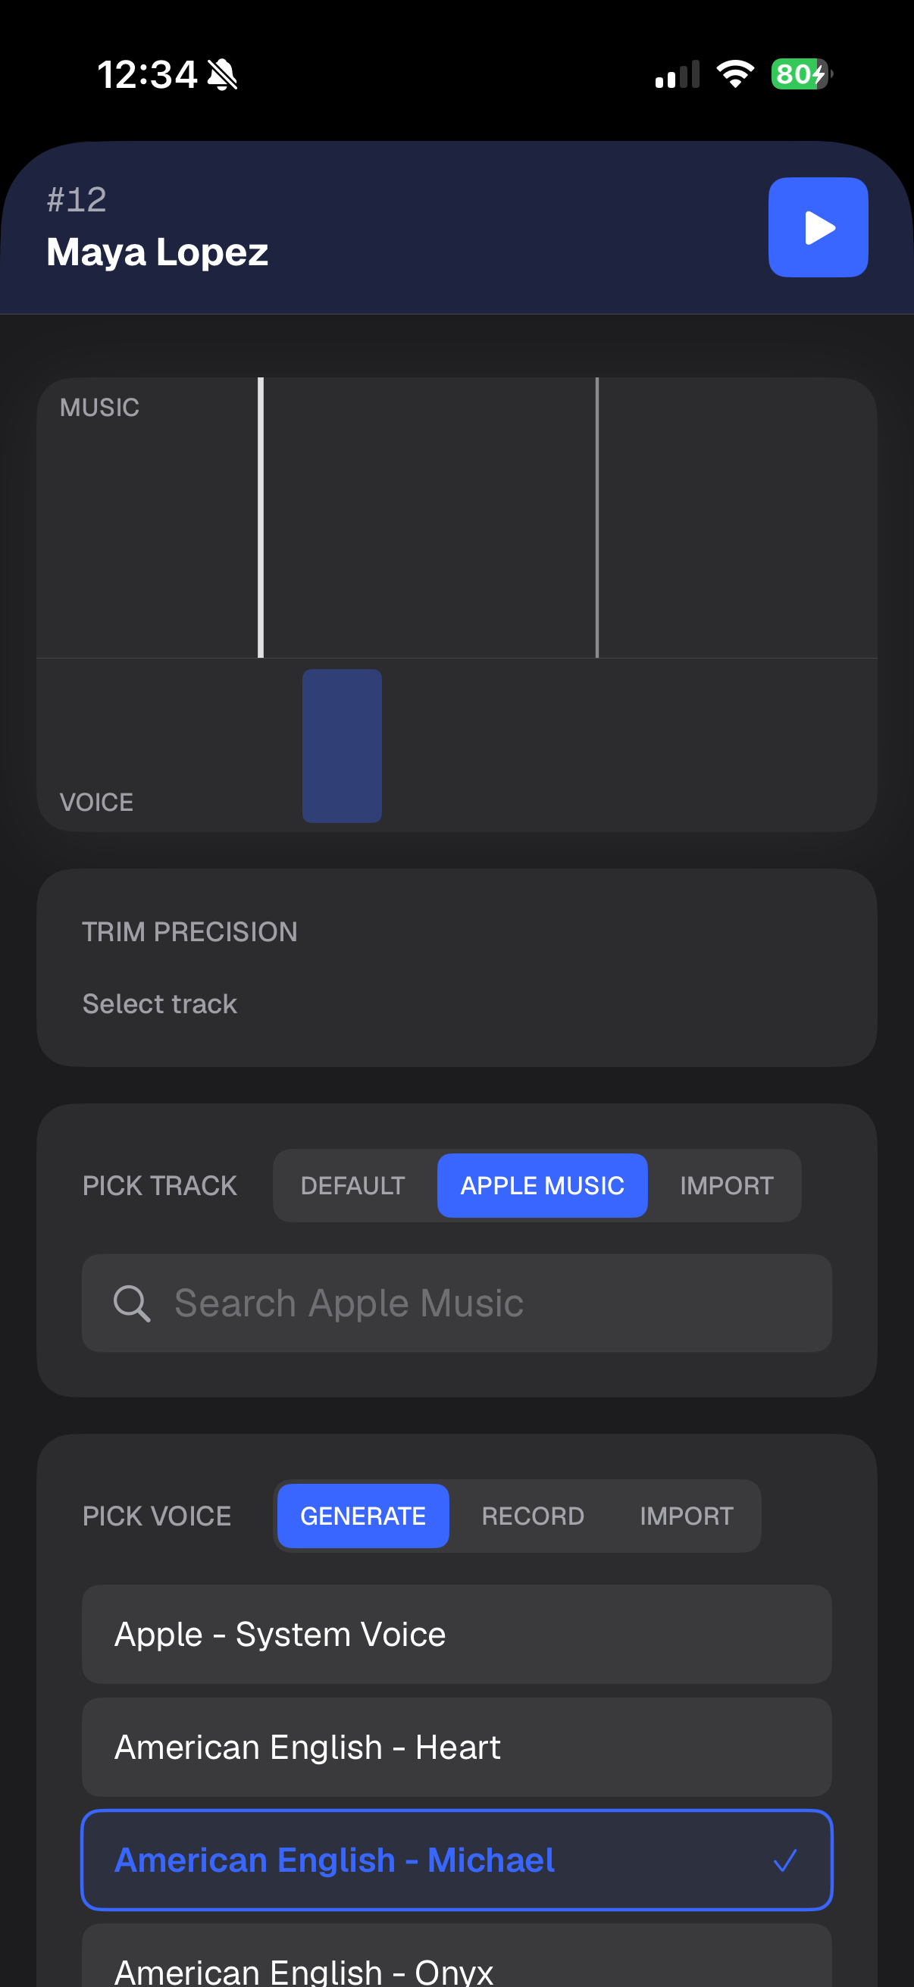Tap the Search Apple Music input field
The width and height of the screenshot is (914, 1987).
pos(456,1303)
